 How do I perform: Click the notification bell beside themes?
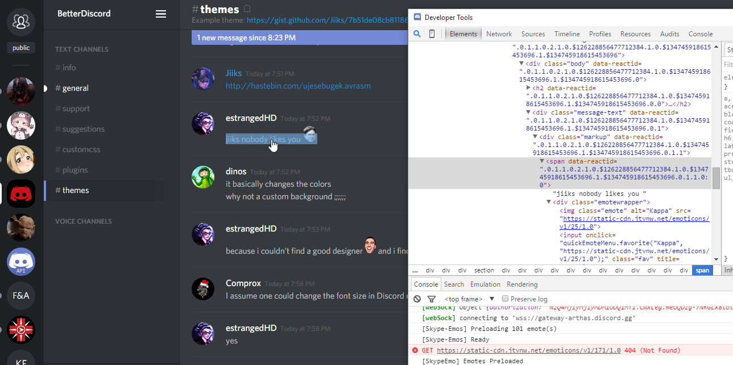tap(247, 9)
